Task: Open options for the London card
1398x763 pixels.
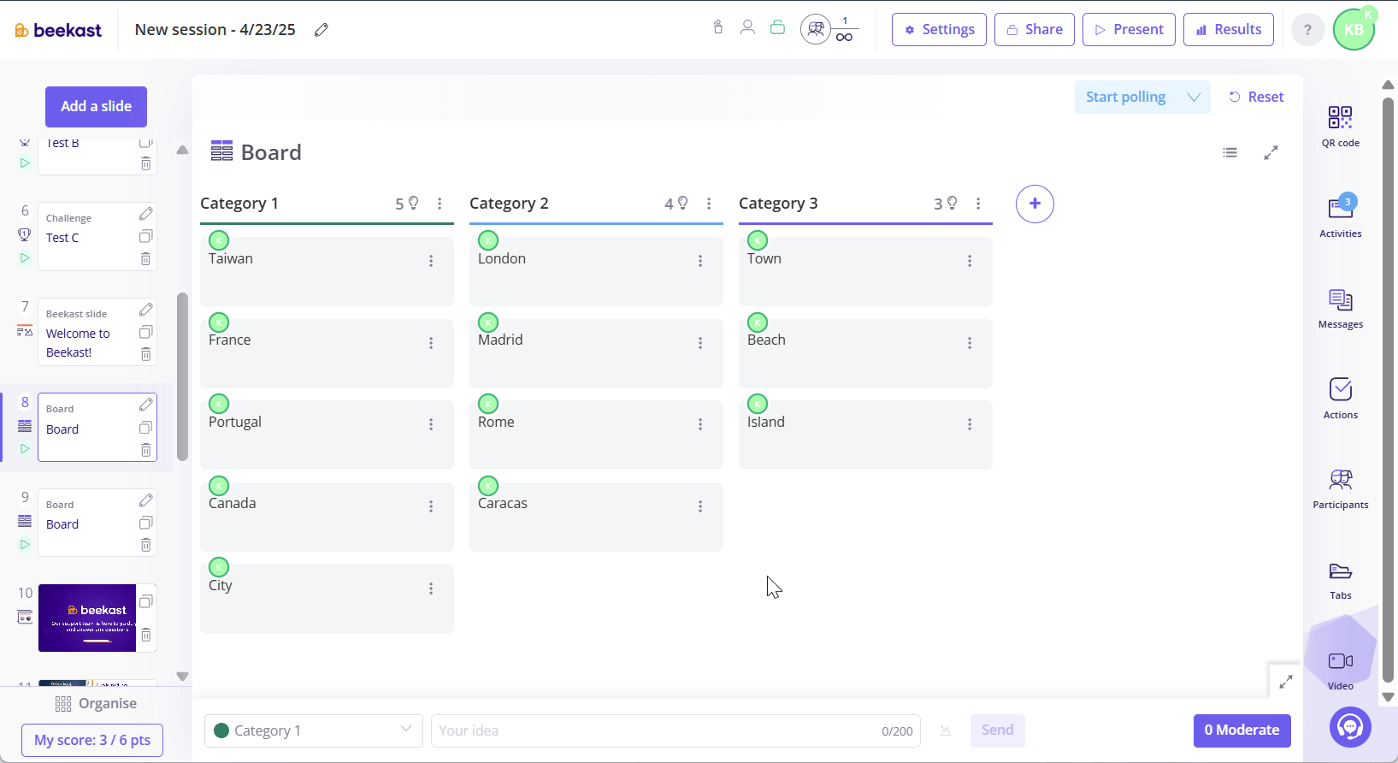Action: tap(700, 261)
